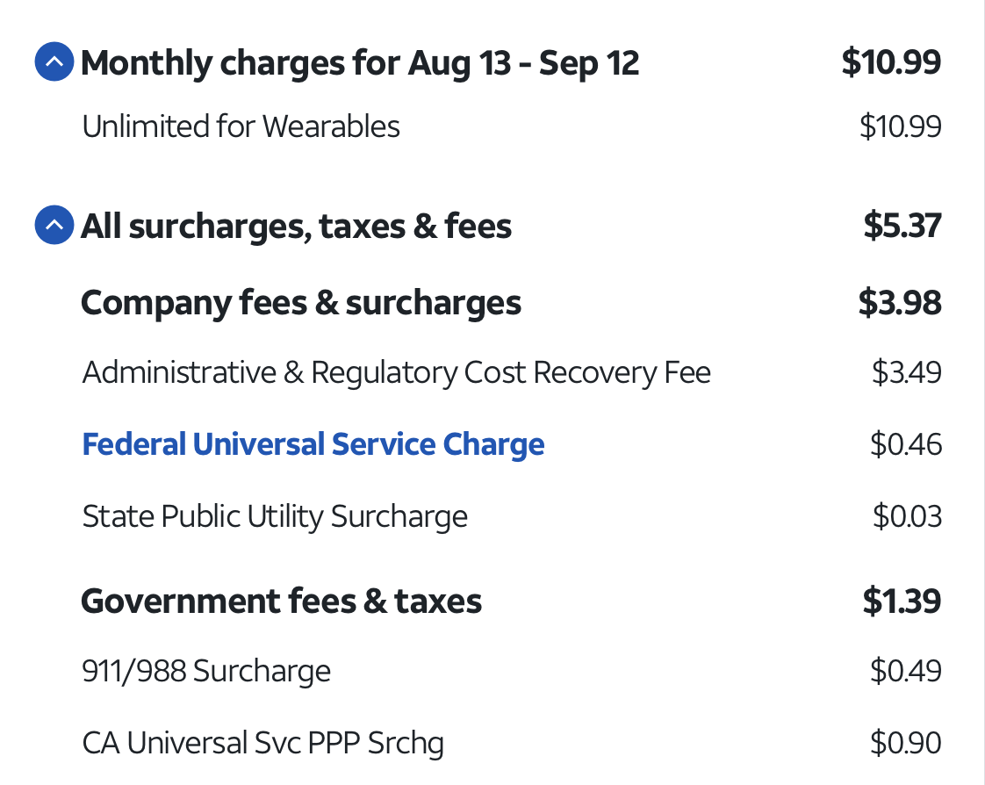Click the $3.49 cost recovery fee amount
Screen dimensions: 985x785
pos(906,373)
